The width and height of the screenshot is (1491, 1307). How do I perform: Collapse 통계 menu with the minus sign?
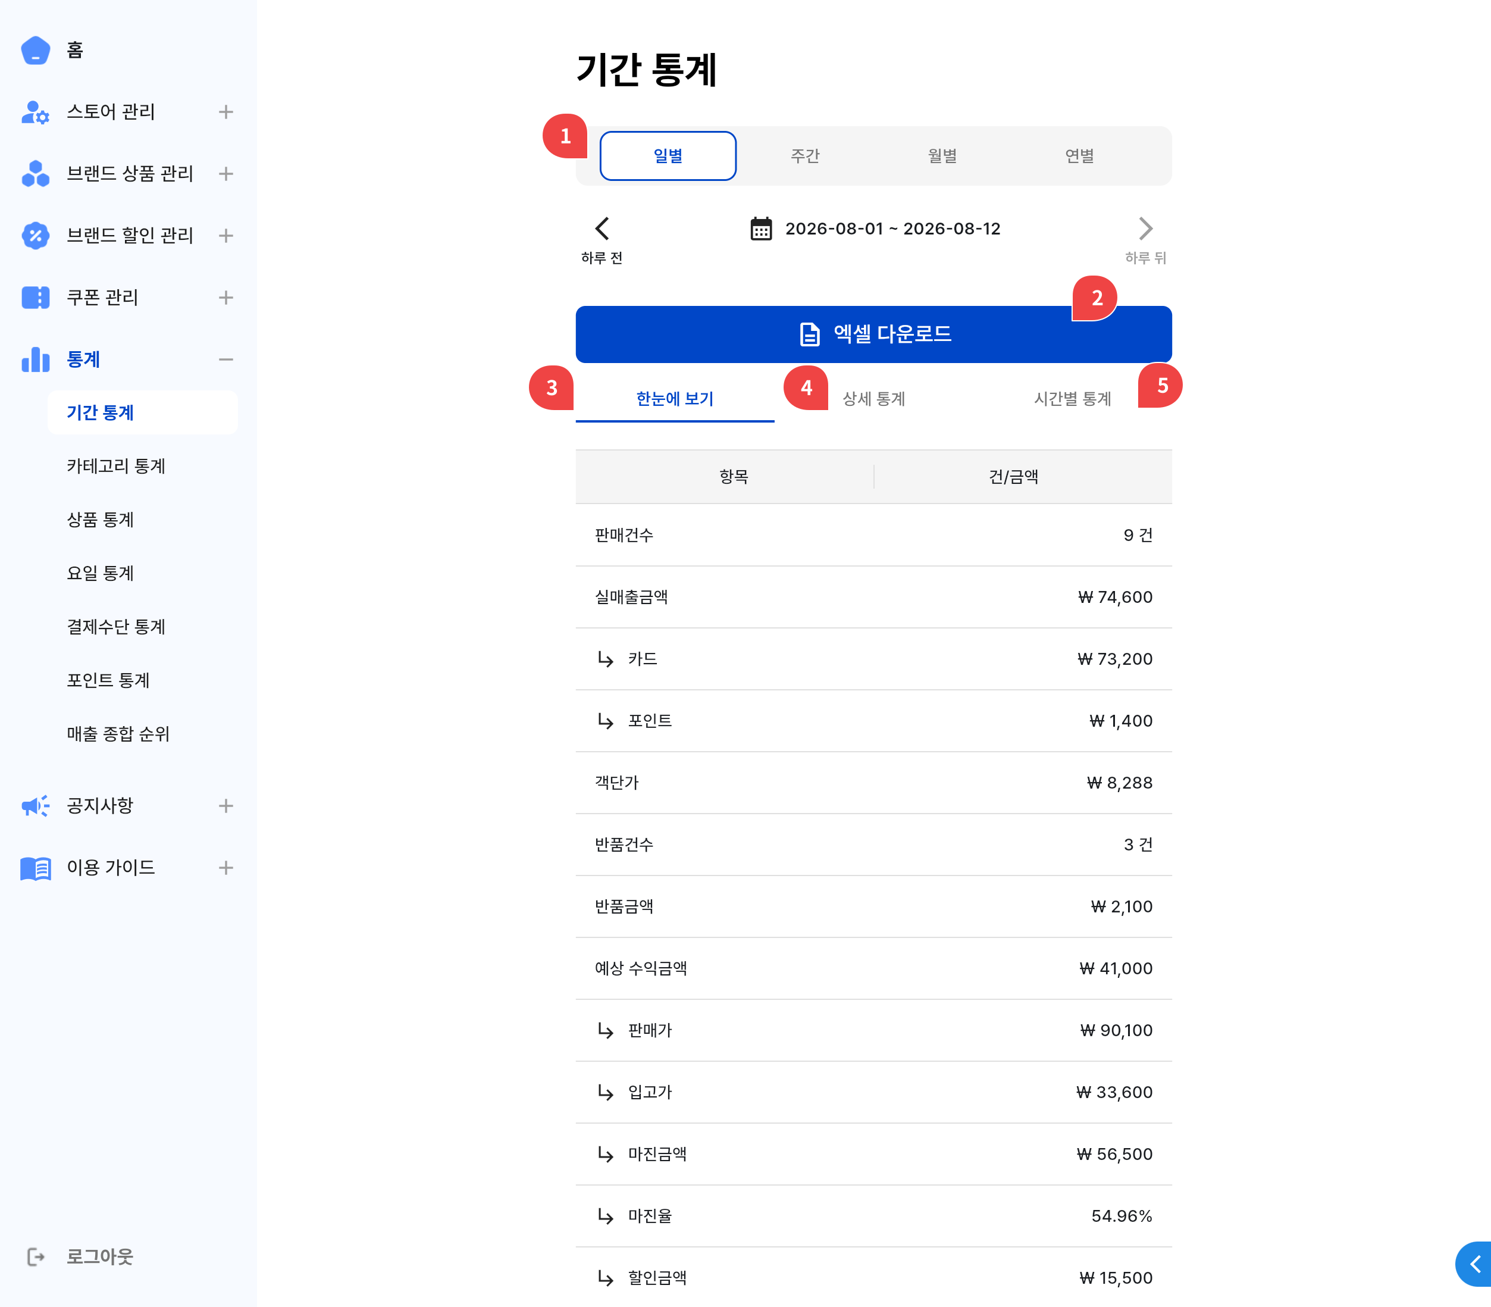pyautogui.click(x=226, y=359)
